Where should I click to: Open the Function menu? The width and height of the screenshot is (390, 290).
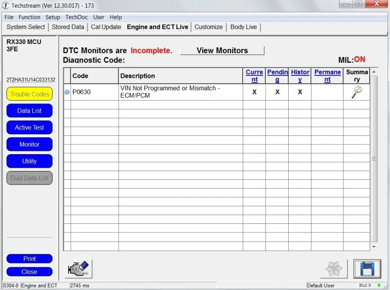(x=30, y=17)
